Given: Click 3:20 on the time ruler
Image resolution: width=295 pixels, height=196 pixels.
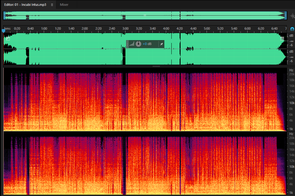Looking at the screenshot, I should [139, 28].
